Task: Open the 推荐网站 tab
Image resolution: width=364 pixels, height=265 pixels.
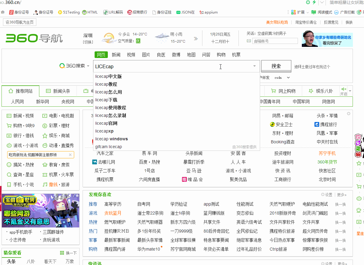Action: (21, 91)
